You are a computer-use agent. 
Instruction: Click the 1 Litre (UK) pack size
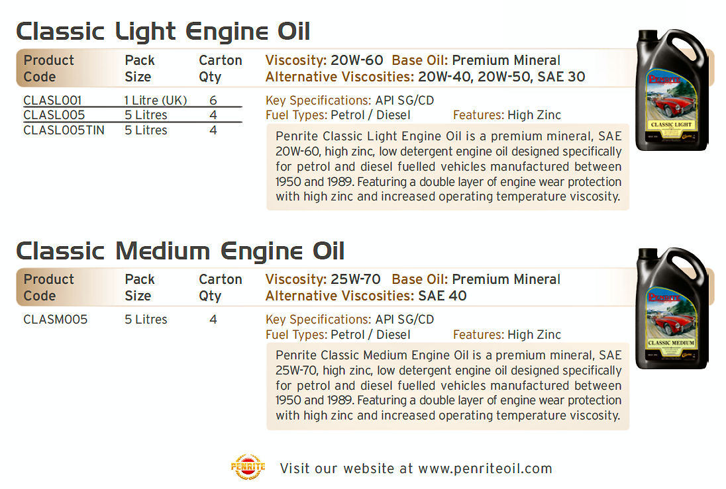[x=156, y=101]
